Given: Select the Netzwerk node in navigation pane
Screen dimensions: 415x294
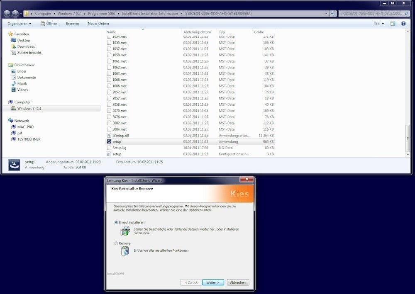Looking at the screenshot, I should click(22, 121).
